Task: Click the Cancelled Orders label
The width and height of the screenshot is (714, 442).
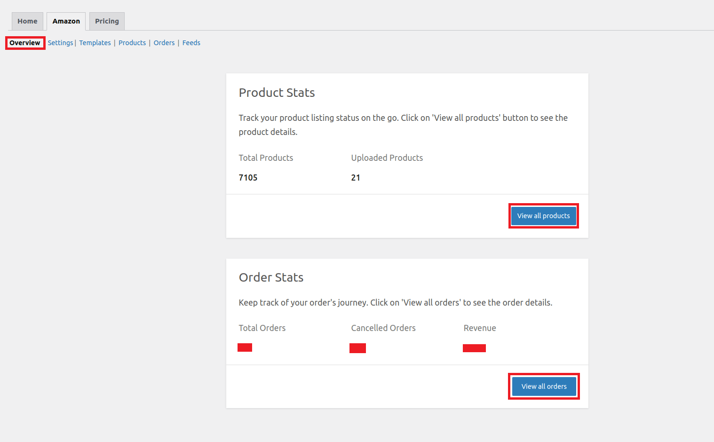Action: pos(383,328)
